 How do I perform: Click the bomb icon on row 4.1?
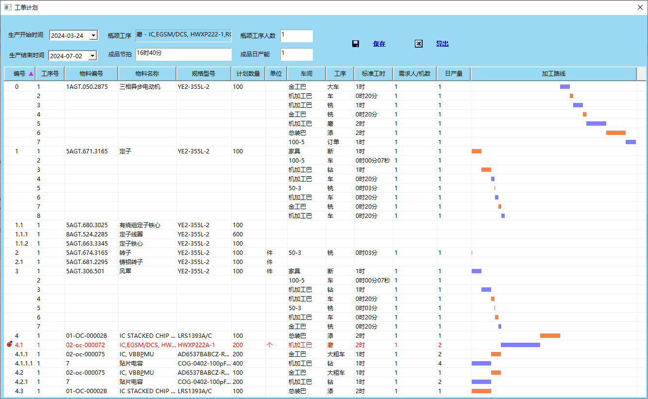pyautogui.click(x=9, y=345)
